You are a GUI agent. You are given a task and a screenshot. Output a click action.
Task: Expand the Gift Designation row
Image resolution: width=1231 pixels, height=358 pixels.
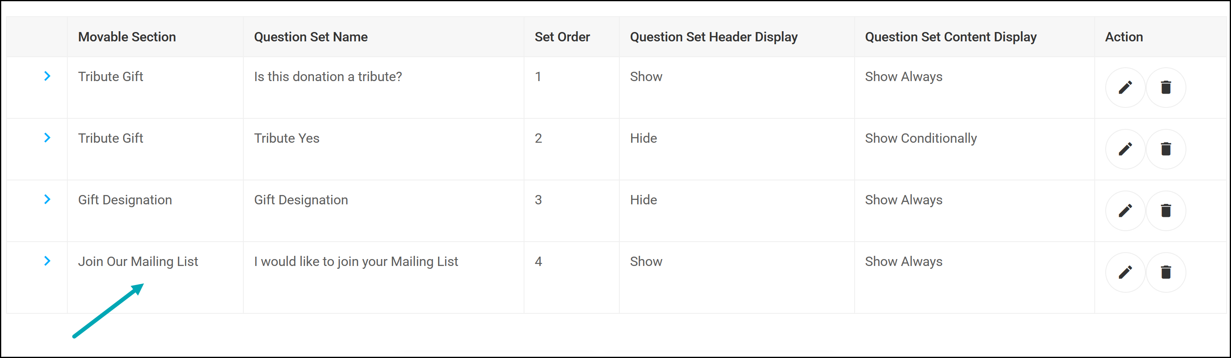(47, 199)
